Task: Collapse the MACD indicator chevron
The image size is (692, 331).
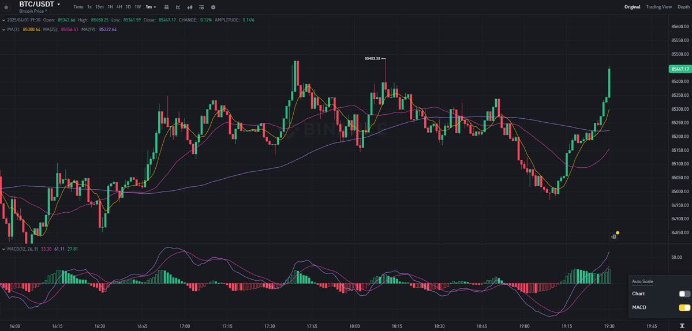Action: [x=3, y=249]
